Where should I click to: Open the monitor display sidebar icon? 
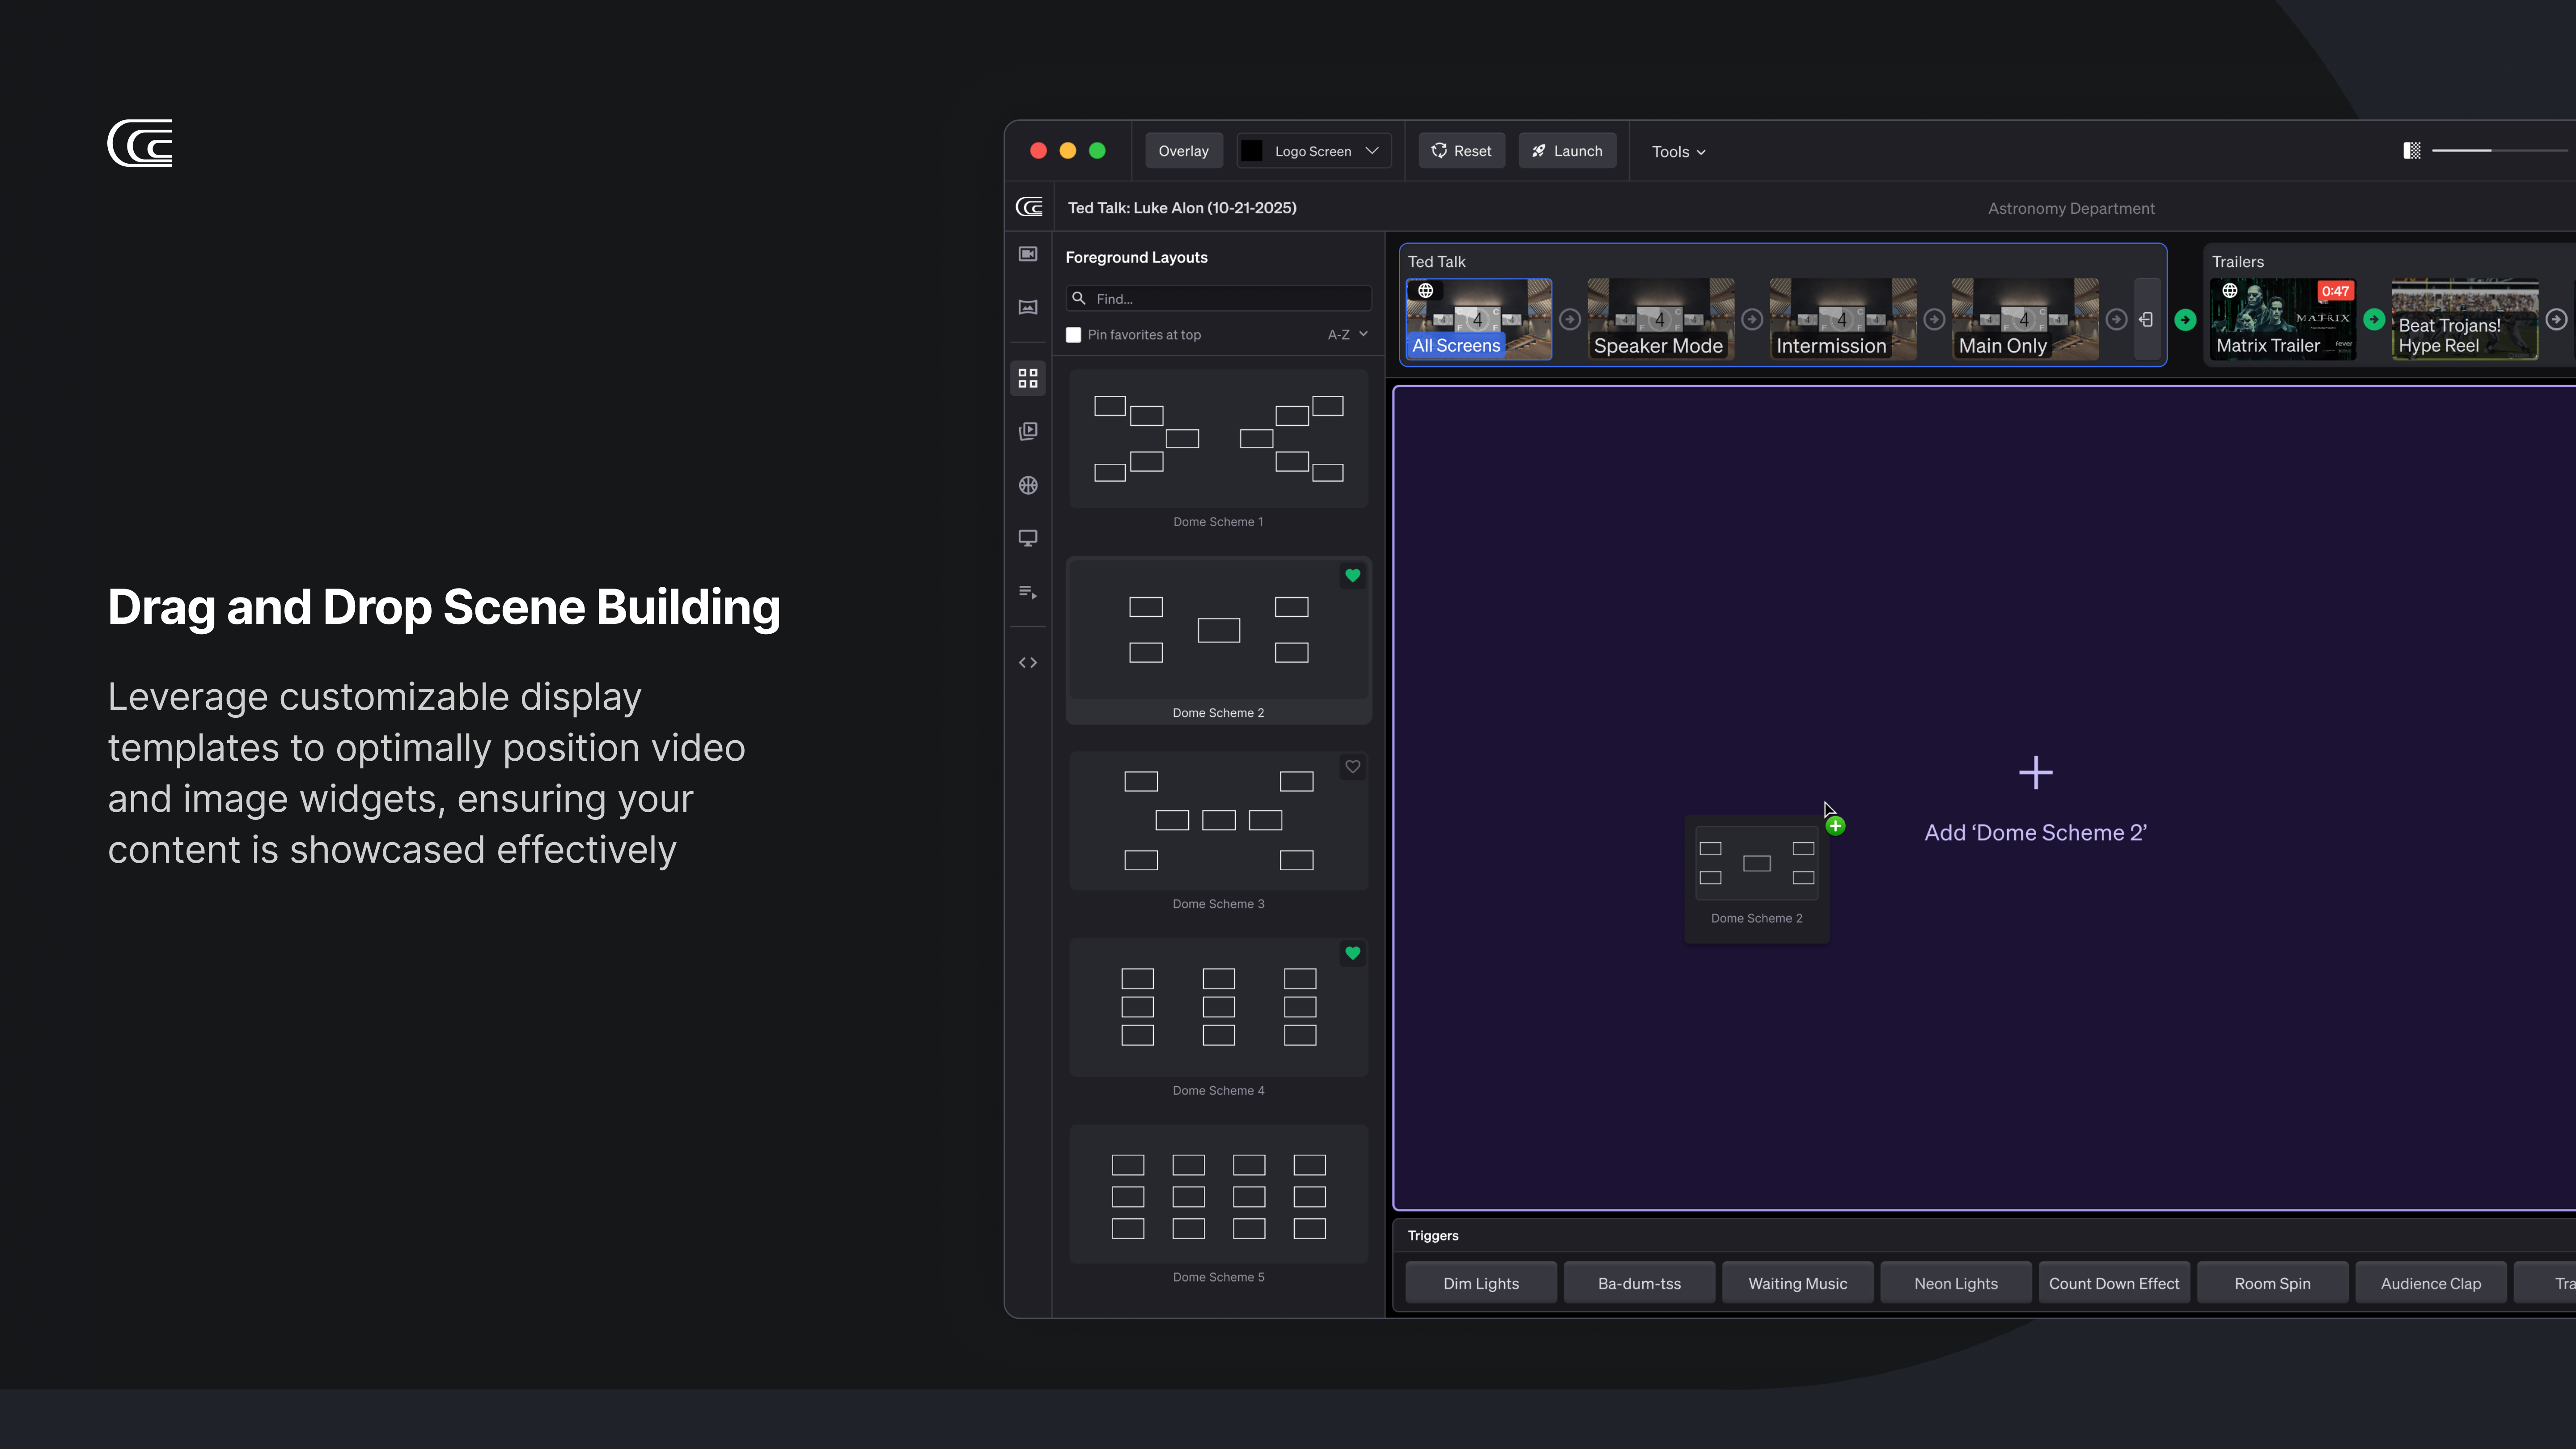[1028, 538]
